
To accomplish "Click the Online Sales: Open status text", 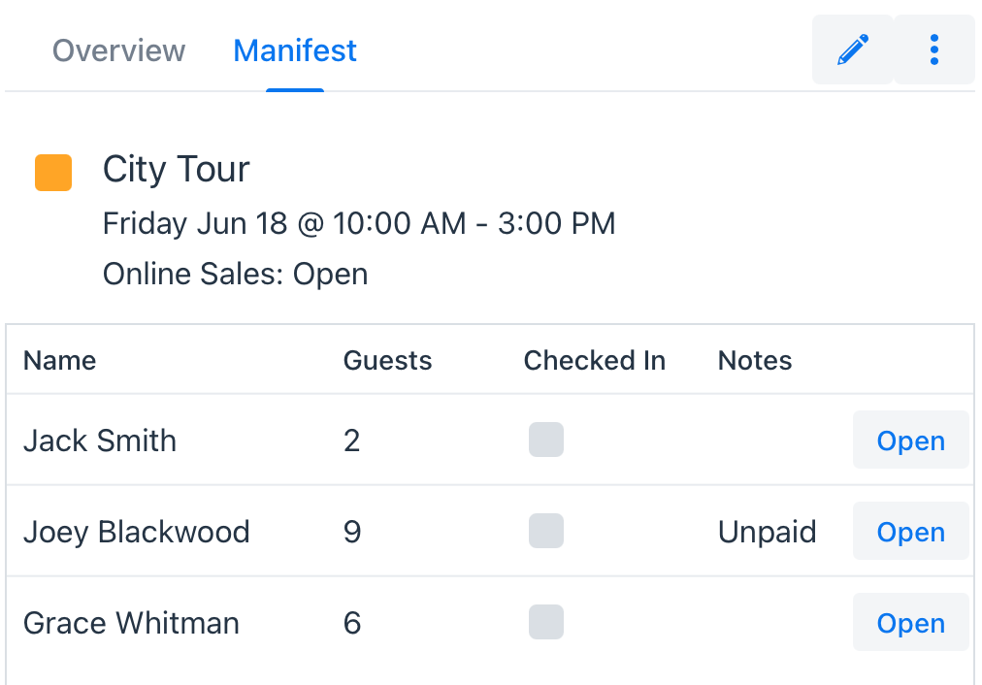I will tap(235, 275).
